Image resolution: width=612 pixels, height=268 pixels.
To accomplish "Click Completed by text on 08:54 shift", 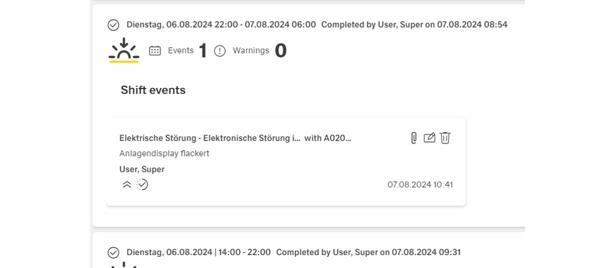I will [x=414, y=25].
